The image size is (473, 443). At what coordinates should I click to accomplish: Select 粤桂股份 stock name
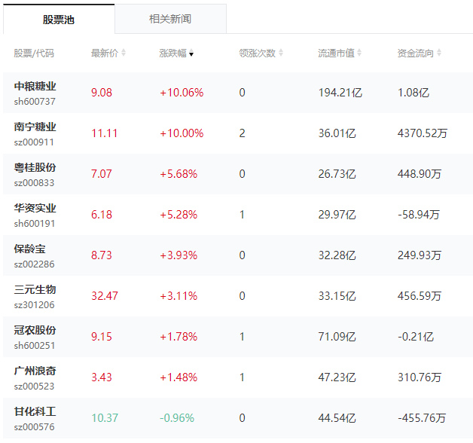point(35,167)
